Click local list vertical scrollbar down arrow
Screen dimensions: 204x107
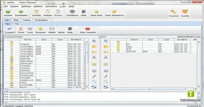click(87, 87)
